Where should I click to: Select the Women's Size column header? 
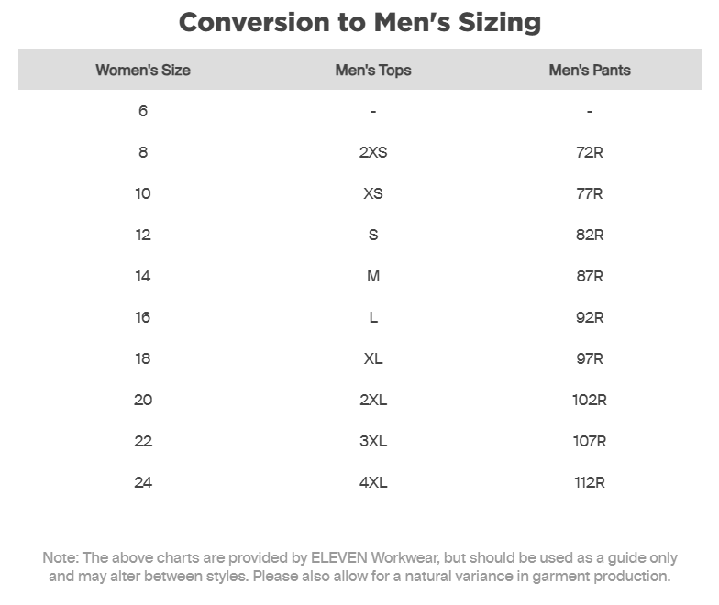pyautogui.click(x=143, y=70)
